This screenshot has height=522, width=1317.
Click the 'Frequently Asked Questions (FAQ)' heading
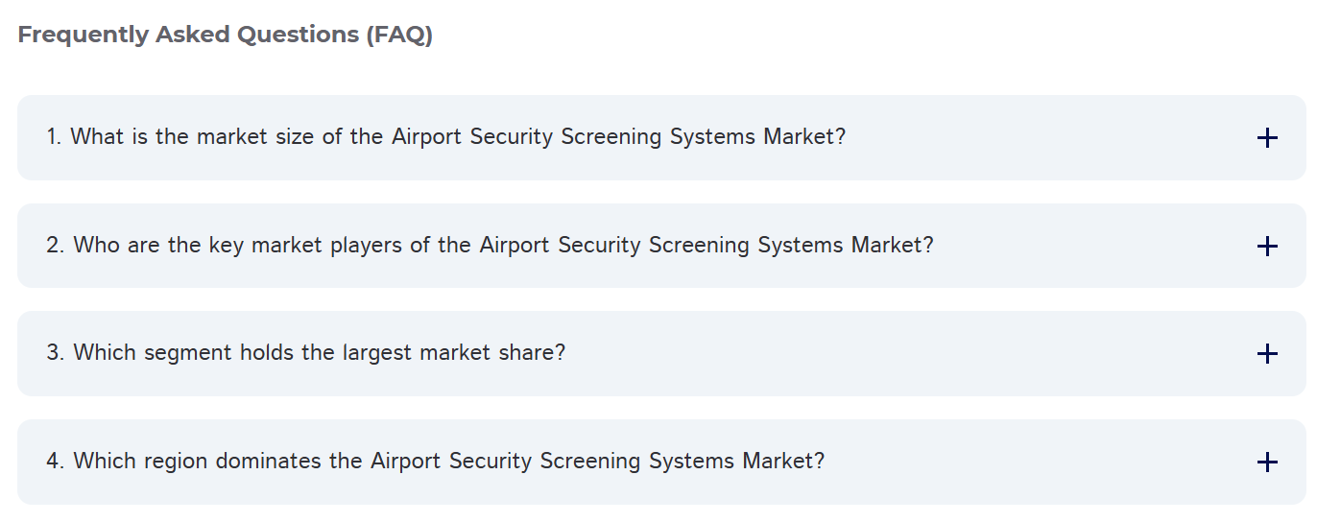[x=225, y=35]
